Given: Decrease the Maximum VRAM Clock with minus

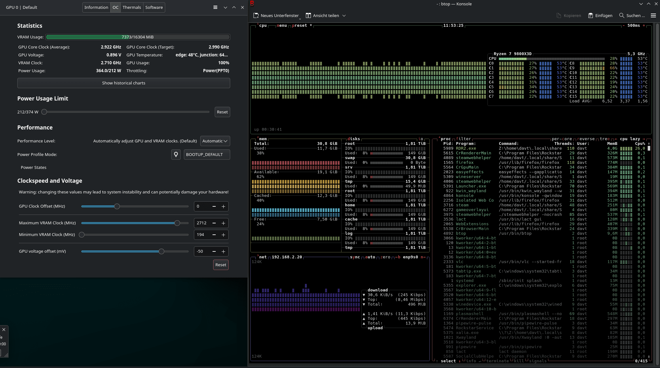Looking at the screenshot, I should click(x=214, y=223).
